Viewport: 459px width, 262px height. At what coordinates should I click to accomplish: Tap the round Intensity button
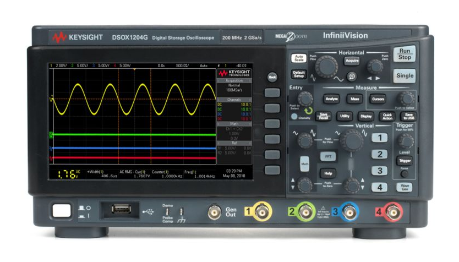tap(294, 116)
